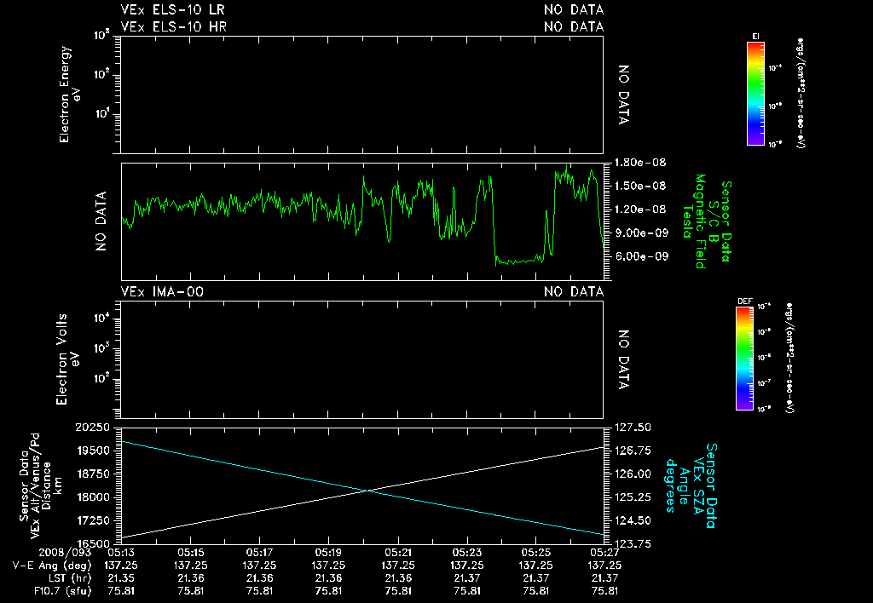The width and height of the screenshot is (873, 603).
Task: Click the Electron Energy eV axis title
Action: pos(70,94)
